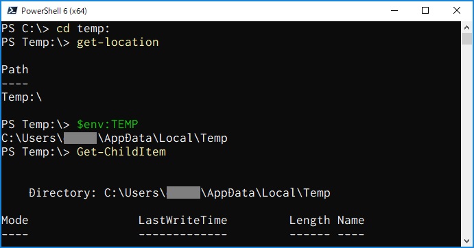Close the PowerShell 6 window
This screenshot has width=474, height=248.
pyautogui.click(x=457, y=10)
